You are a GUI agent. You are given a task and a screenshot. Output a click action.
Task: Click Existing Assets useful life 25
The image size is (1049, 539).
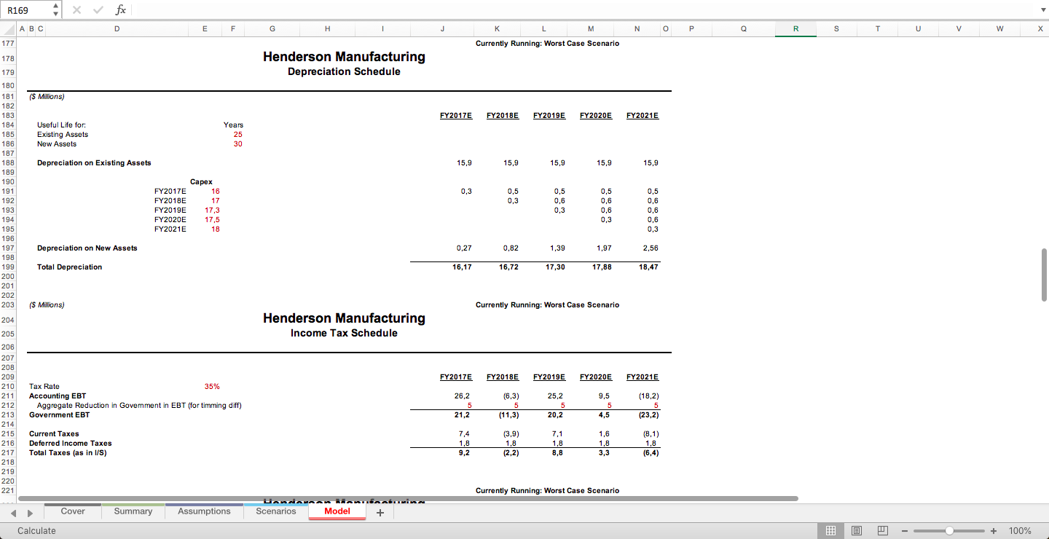point(238,135)
